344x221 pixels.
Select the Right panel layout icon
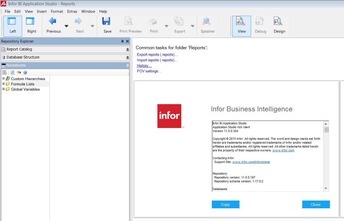click(30, 21)
